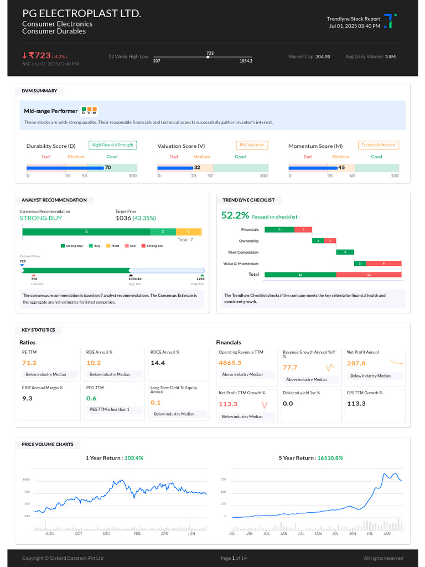Click the DVM indicator icon beside Mid-range Performer
This screenshot has height=567, width=425.
89,111
